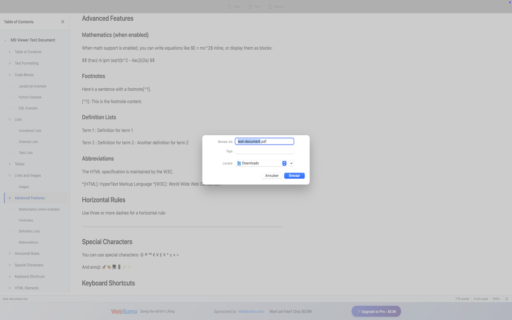Toggle the Sidebar toolbar button
The image size is (512, 320).
coord(276,6)
